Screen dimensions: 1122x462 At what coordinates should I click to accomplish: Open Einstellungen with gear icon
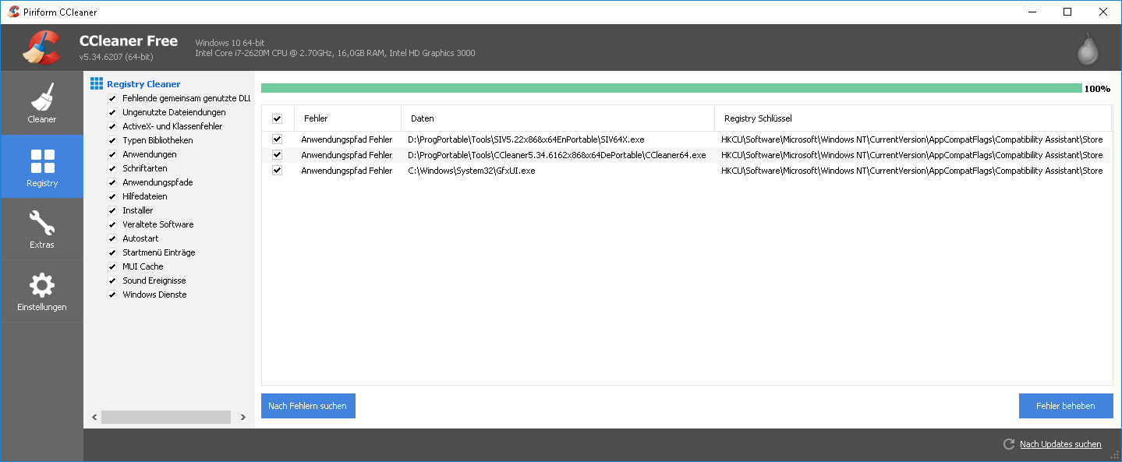41,291
